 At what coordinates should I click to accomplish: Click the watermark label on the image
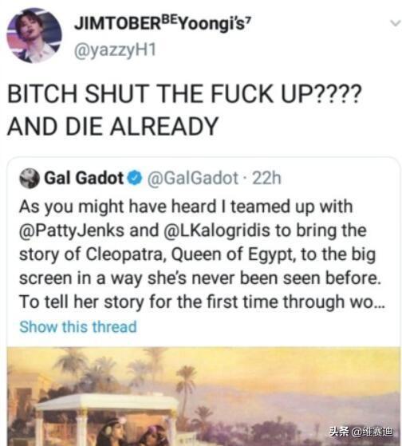pos(361,432)
